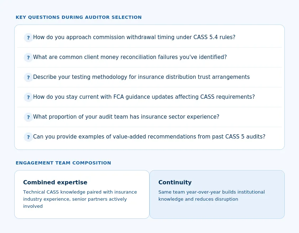Click question icon beside commission withdrawal timing
The height and width of the screenshot is (233, 299).
point(28,37)
